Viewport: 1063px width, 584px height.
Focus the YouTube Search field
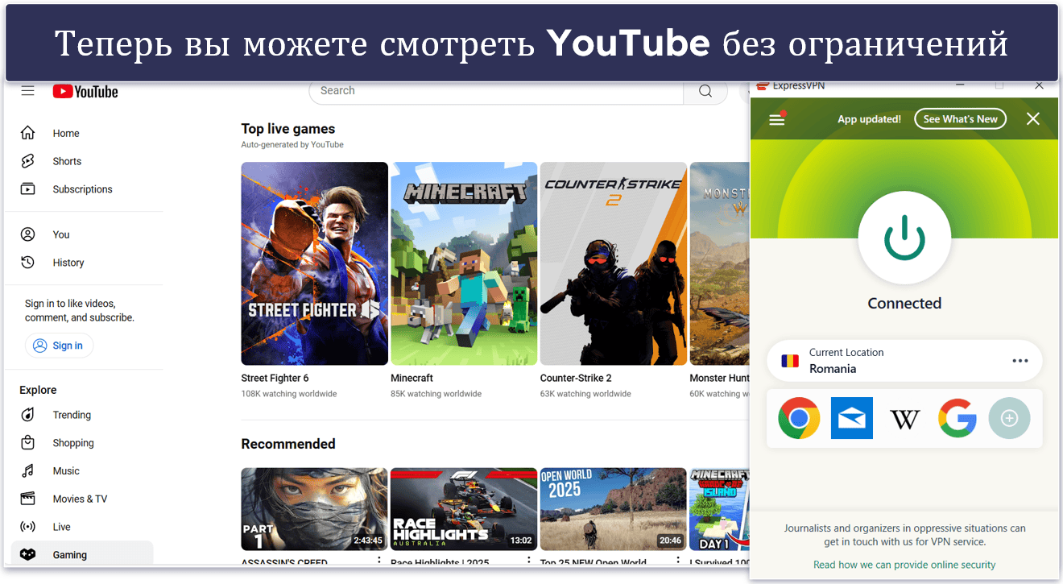496,91
